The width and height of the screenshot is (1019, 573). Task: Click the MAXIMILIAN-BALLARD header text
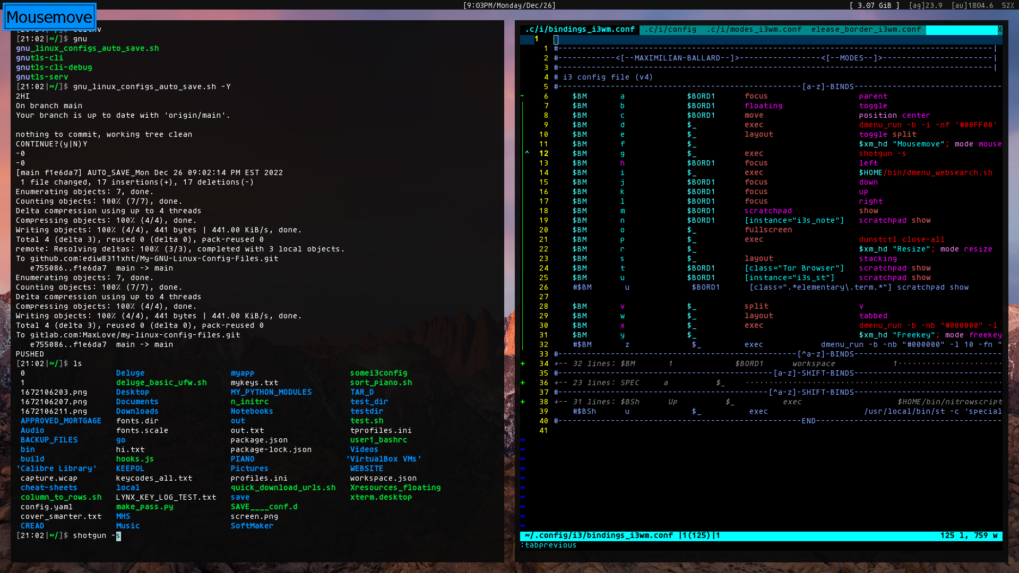tap(677, 58)
